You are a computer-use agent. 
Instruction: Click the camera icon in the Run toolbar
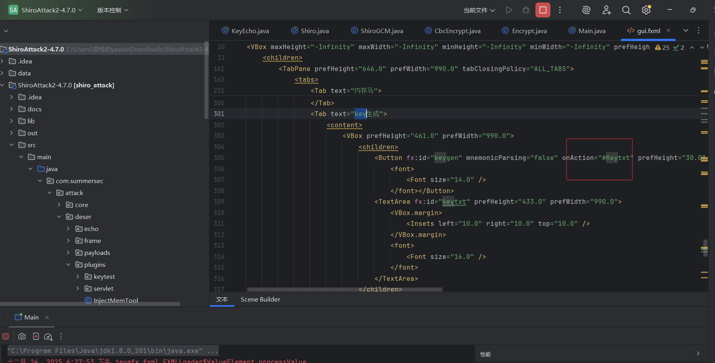click(22, 336)
